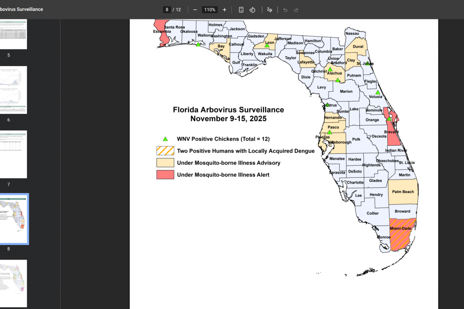Image resolution: width=464 pixels, height=309 pixels.
Task: Click the redo arrow icon
Action: click(x=296, y=10)
